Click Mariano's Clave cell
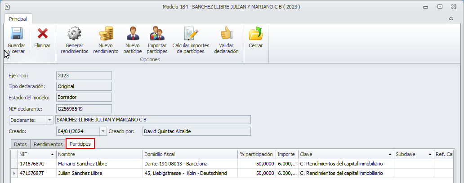Viewport: 464px width, 183px height. tap(346, 164)
